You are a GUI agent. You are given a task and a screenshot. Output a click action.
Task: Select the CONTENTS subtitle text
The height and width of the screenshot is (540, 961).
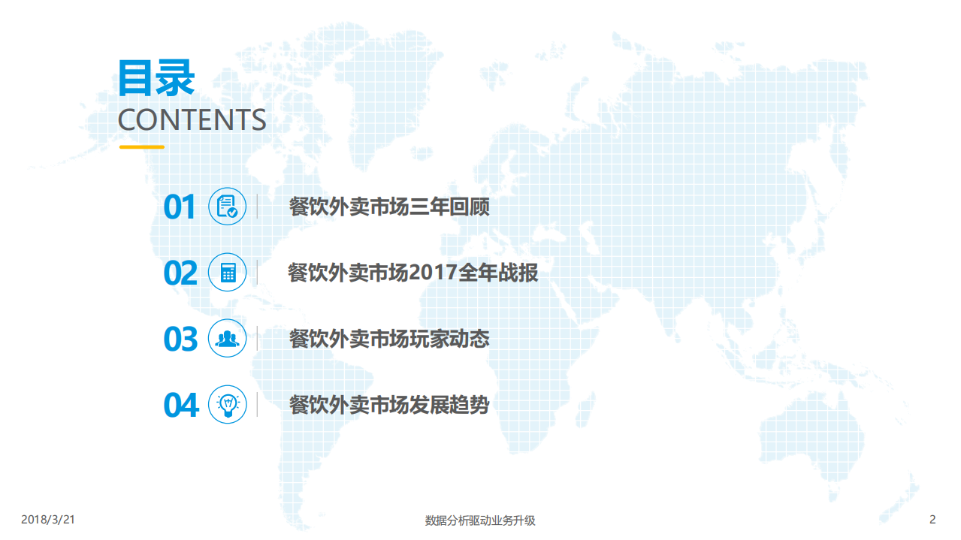[x=192, y=119]
